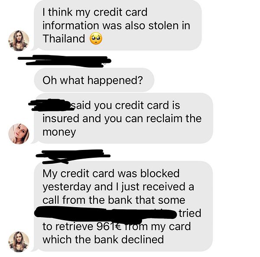
Task: Tap the line 'yesterday and I just received a'
Action: point(118,187)
